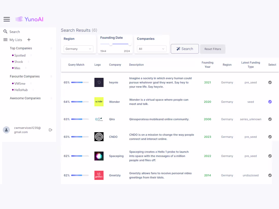Select Mes in Top Companies
Viewport: 279px width, 209px height.
click(x=17, y=68)
